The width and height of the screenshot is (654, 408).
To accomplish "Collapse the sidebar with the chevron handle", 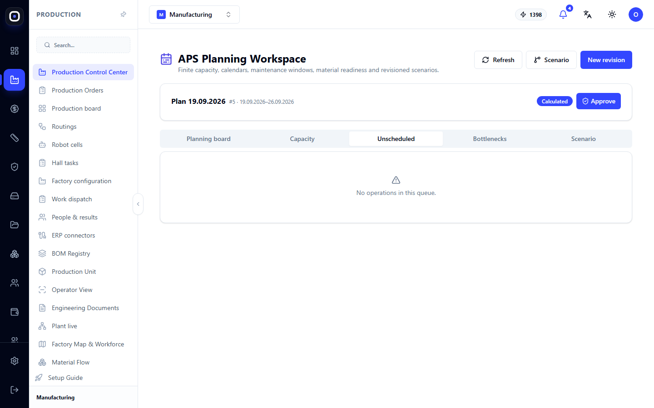I will tap(138, 204).
